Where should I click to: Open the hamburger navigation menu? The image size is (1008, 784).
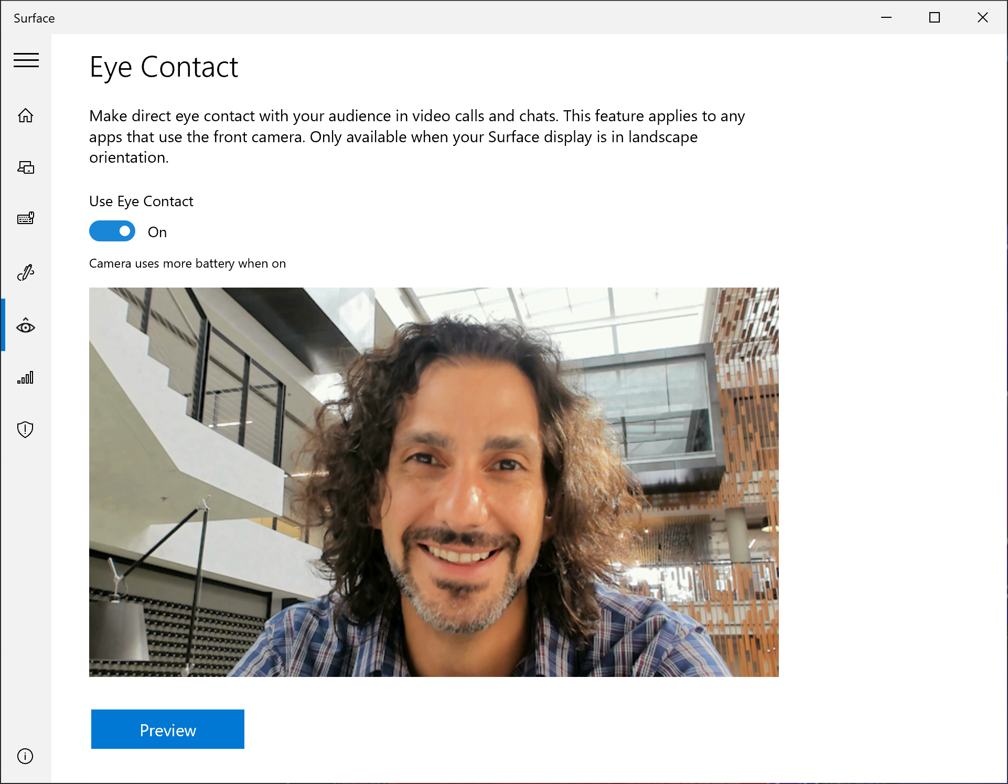26,60
